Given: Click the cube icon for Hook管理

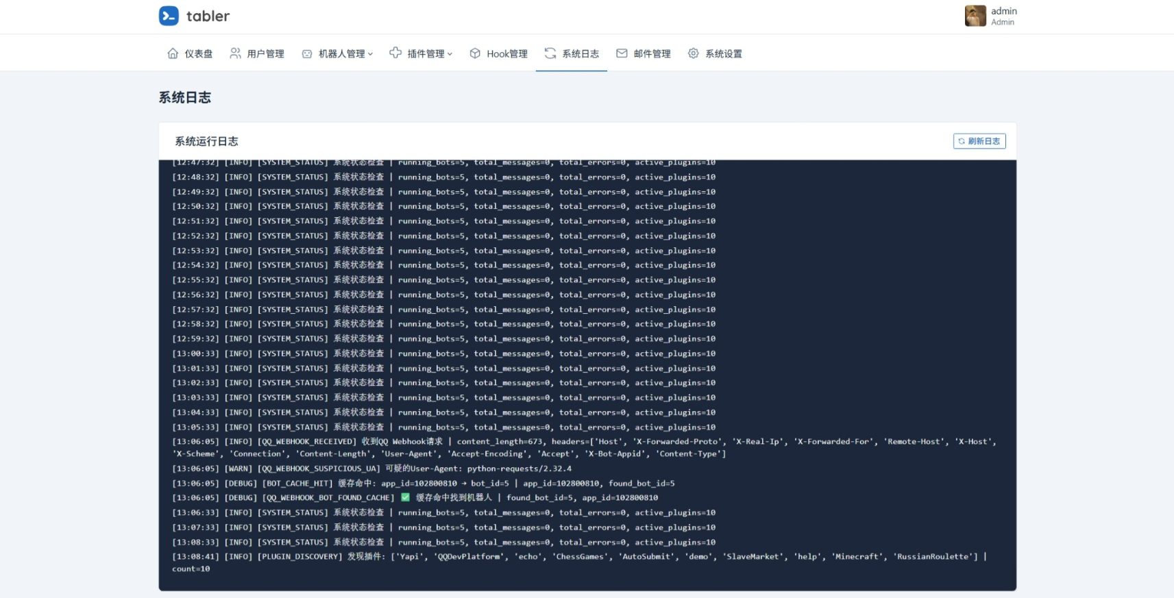Looking at the screenshot, I should click(x=475, y=53).
